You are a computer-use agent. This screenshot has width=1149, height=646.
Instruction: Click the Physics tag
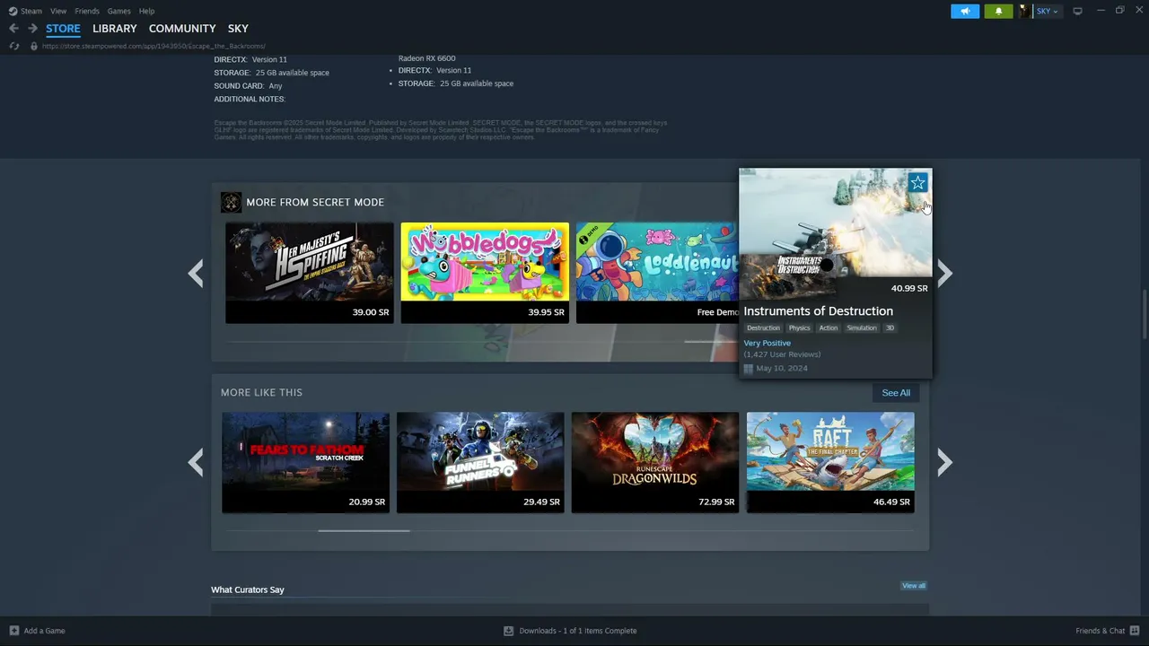tap(800, 328)
